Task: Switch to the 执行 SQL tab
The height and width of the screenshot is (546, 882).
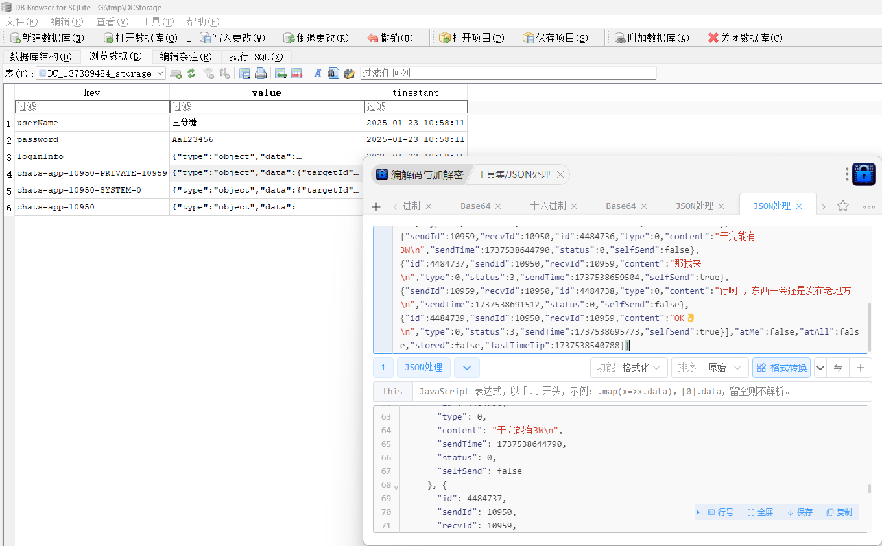Action: pyautogui.click(x=256, y=56)
